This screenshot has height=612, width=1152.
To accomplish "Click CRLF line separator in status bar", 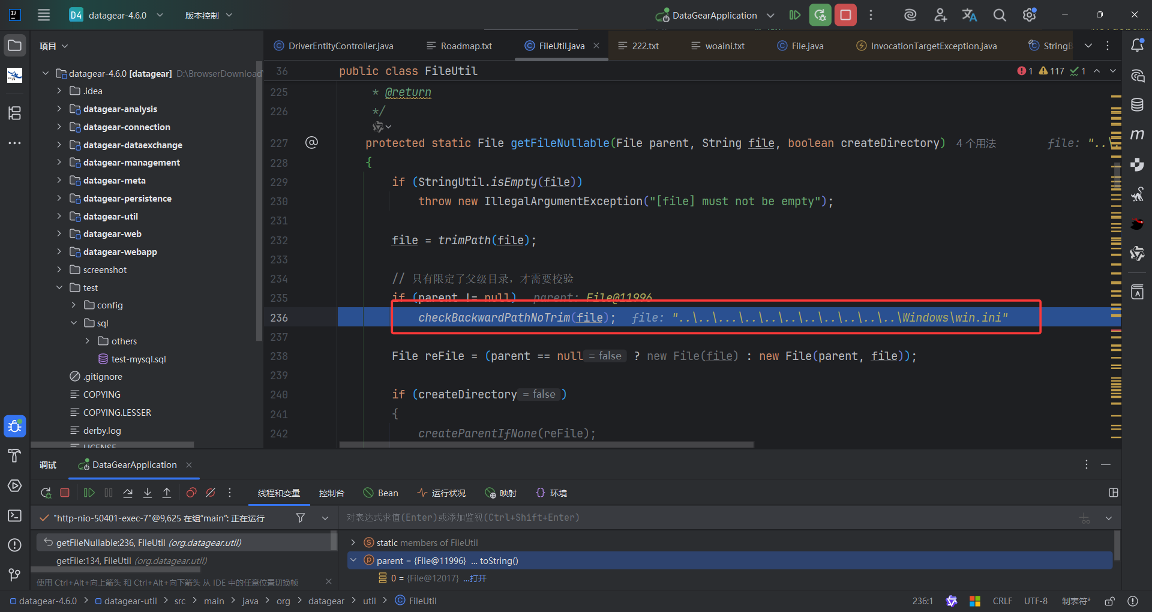I will (x=1002, y=601).
